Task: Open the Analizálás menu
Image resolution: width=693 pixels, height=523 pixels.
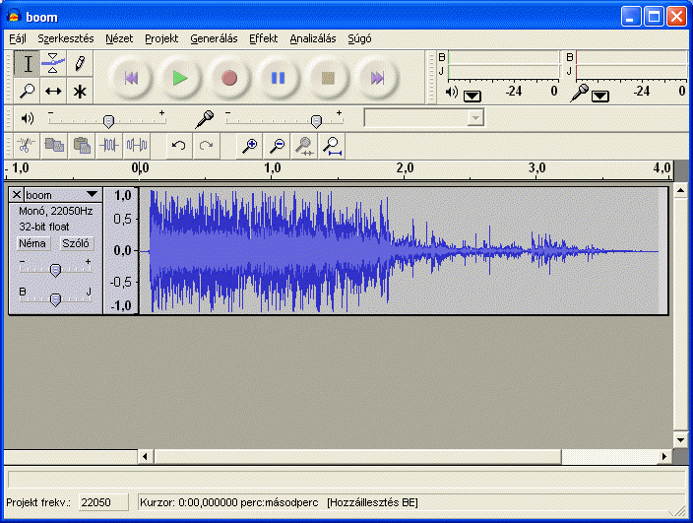Action: pyautogui.click(x=313, y=38)
